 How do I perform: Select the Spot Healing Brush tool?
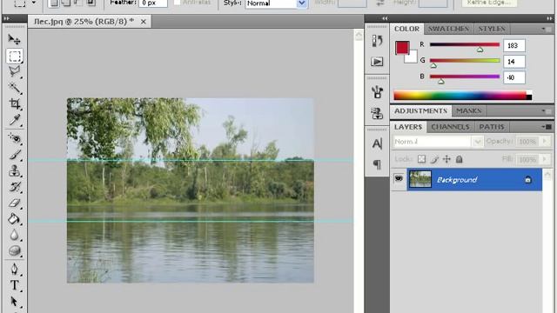[x=15, y=137]
